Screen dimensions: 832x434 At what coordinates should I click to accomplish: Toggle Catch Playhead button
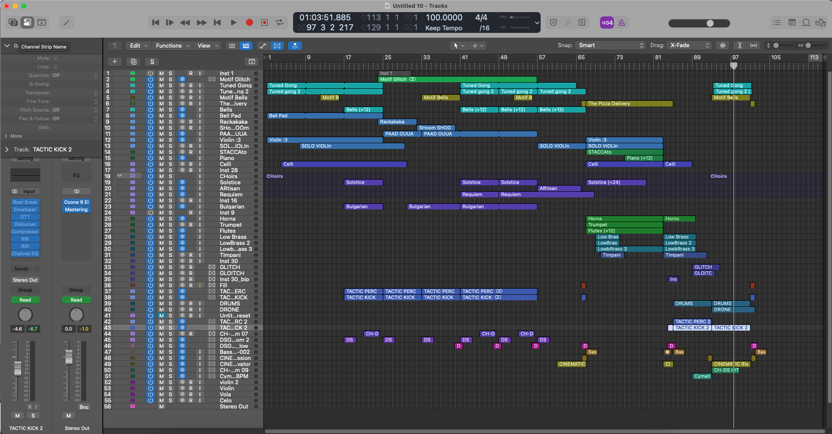(295, 45)
